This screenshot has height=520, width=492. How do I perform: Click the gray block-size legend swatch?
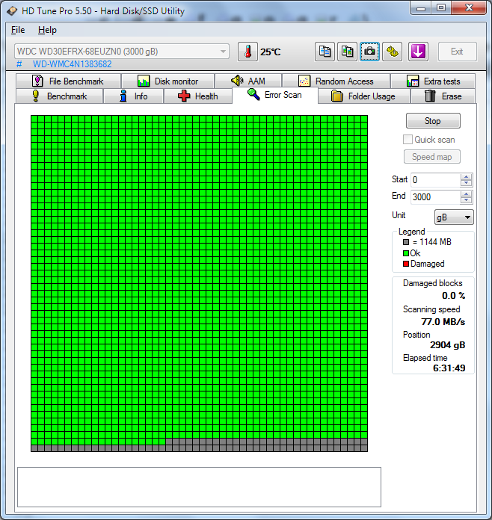click(x=406, y=242)
